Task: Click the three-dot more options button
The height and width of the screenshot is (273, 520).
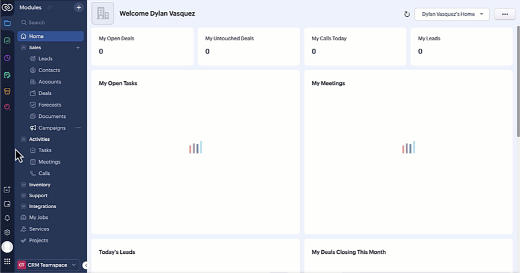Action: tap(504, 14)
